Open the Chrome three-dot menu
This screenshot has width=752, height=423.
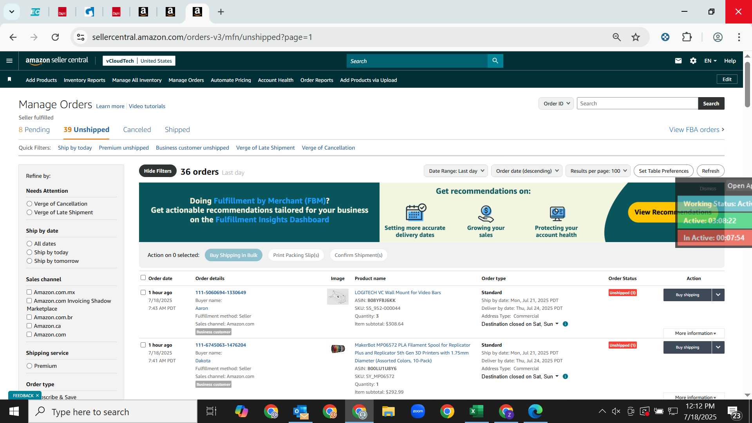[739, 37]
